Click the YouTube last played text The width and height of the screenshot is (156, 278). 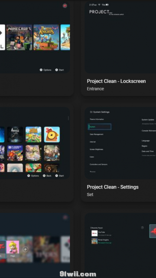[105, 235]
